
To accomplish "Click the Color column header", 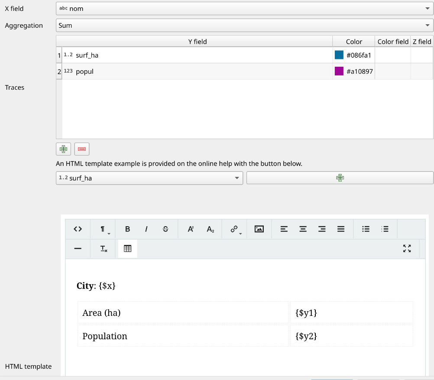I will click(x=354, y=42).
